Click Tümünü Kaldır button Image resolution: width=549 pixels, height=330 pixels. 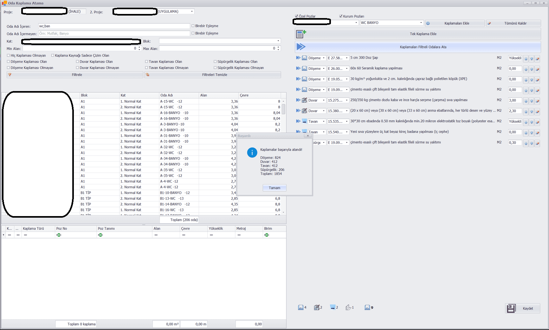click(x=513, y=23)
